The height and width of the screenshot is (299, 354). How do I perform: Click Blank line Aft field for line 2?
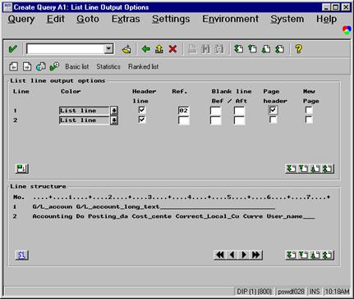click(239, 120)
